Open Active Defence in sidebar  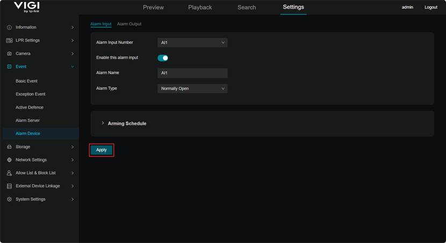(x=30, y=107)
